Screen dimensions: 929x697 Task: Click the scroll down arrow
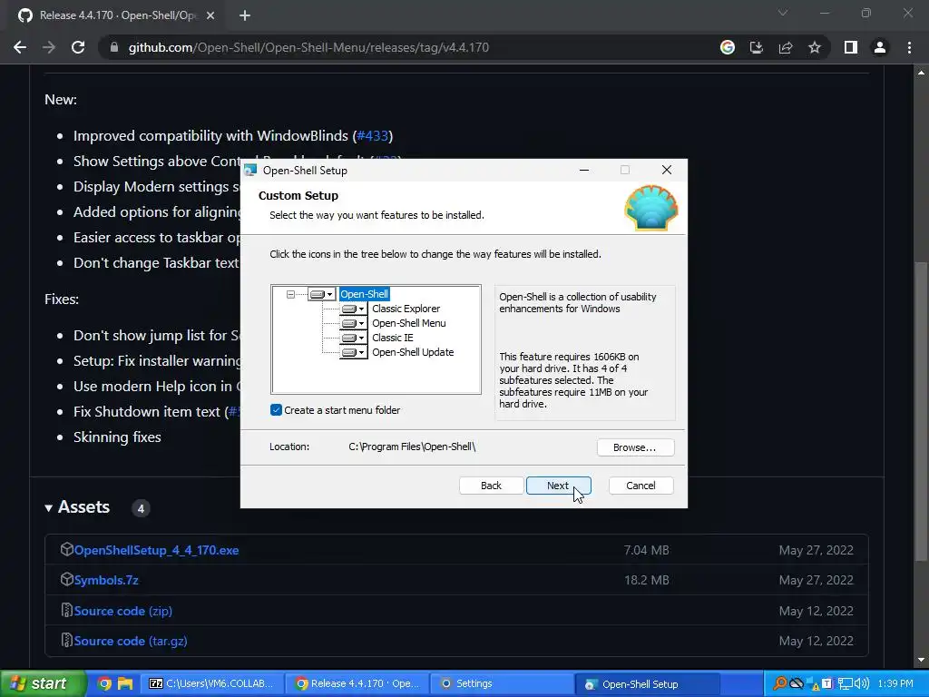921,660
